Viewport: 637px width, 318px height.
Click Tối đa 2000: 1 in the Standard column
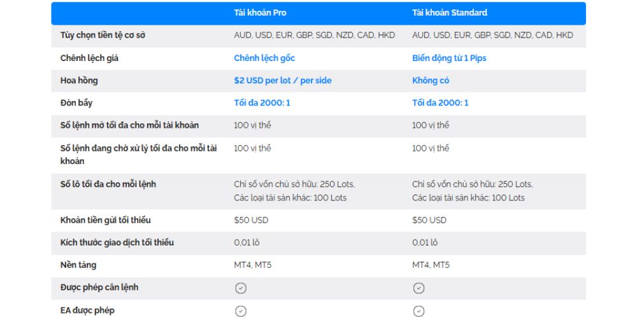coord(440,103)
